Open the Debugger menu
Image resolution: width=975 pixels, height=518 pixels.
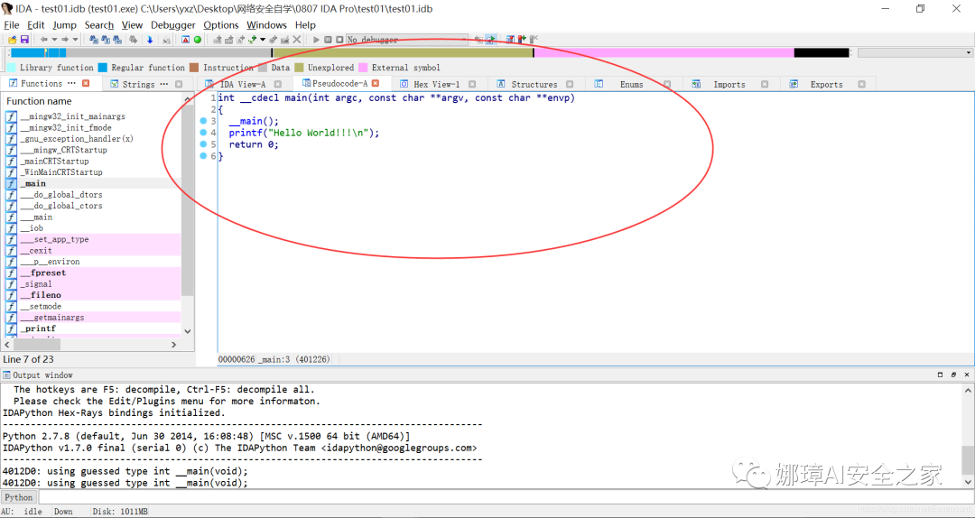pos(172,25)
